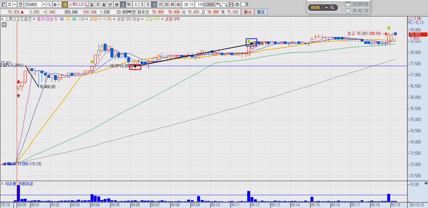Click the save chart floppy disk icon
Image resolution: width=428 pixels, height=208 pixels.
[231, 4]
